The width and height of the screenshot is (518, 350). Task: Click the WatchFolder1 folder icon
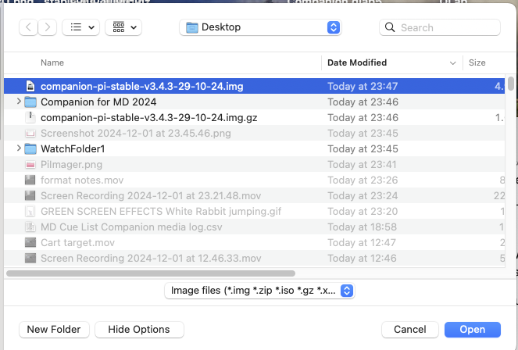tap(30, 148)
